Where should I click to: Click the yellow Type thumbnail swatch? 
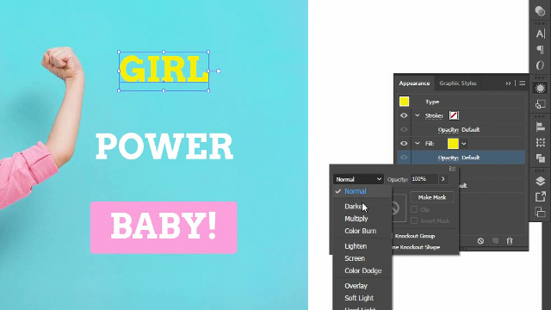coord(404,102)
